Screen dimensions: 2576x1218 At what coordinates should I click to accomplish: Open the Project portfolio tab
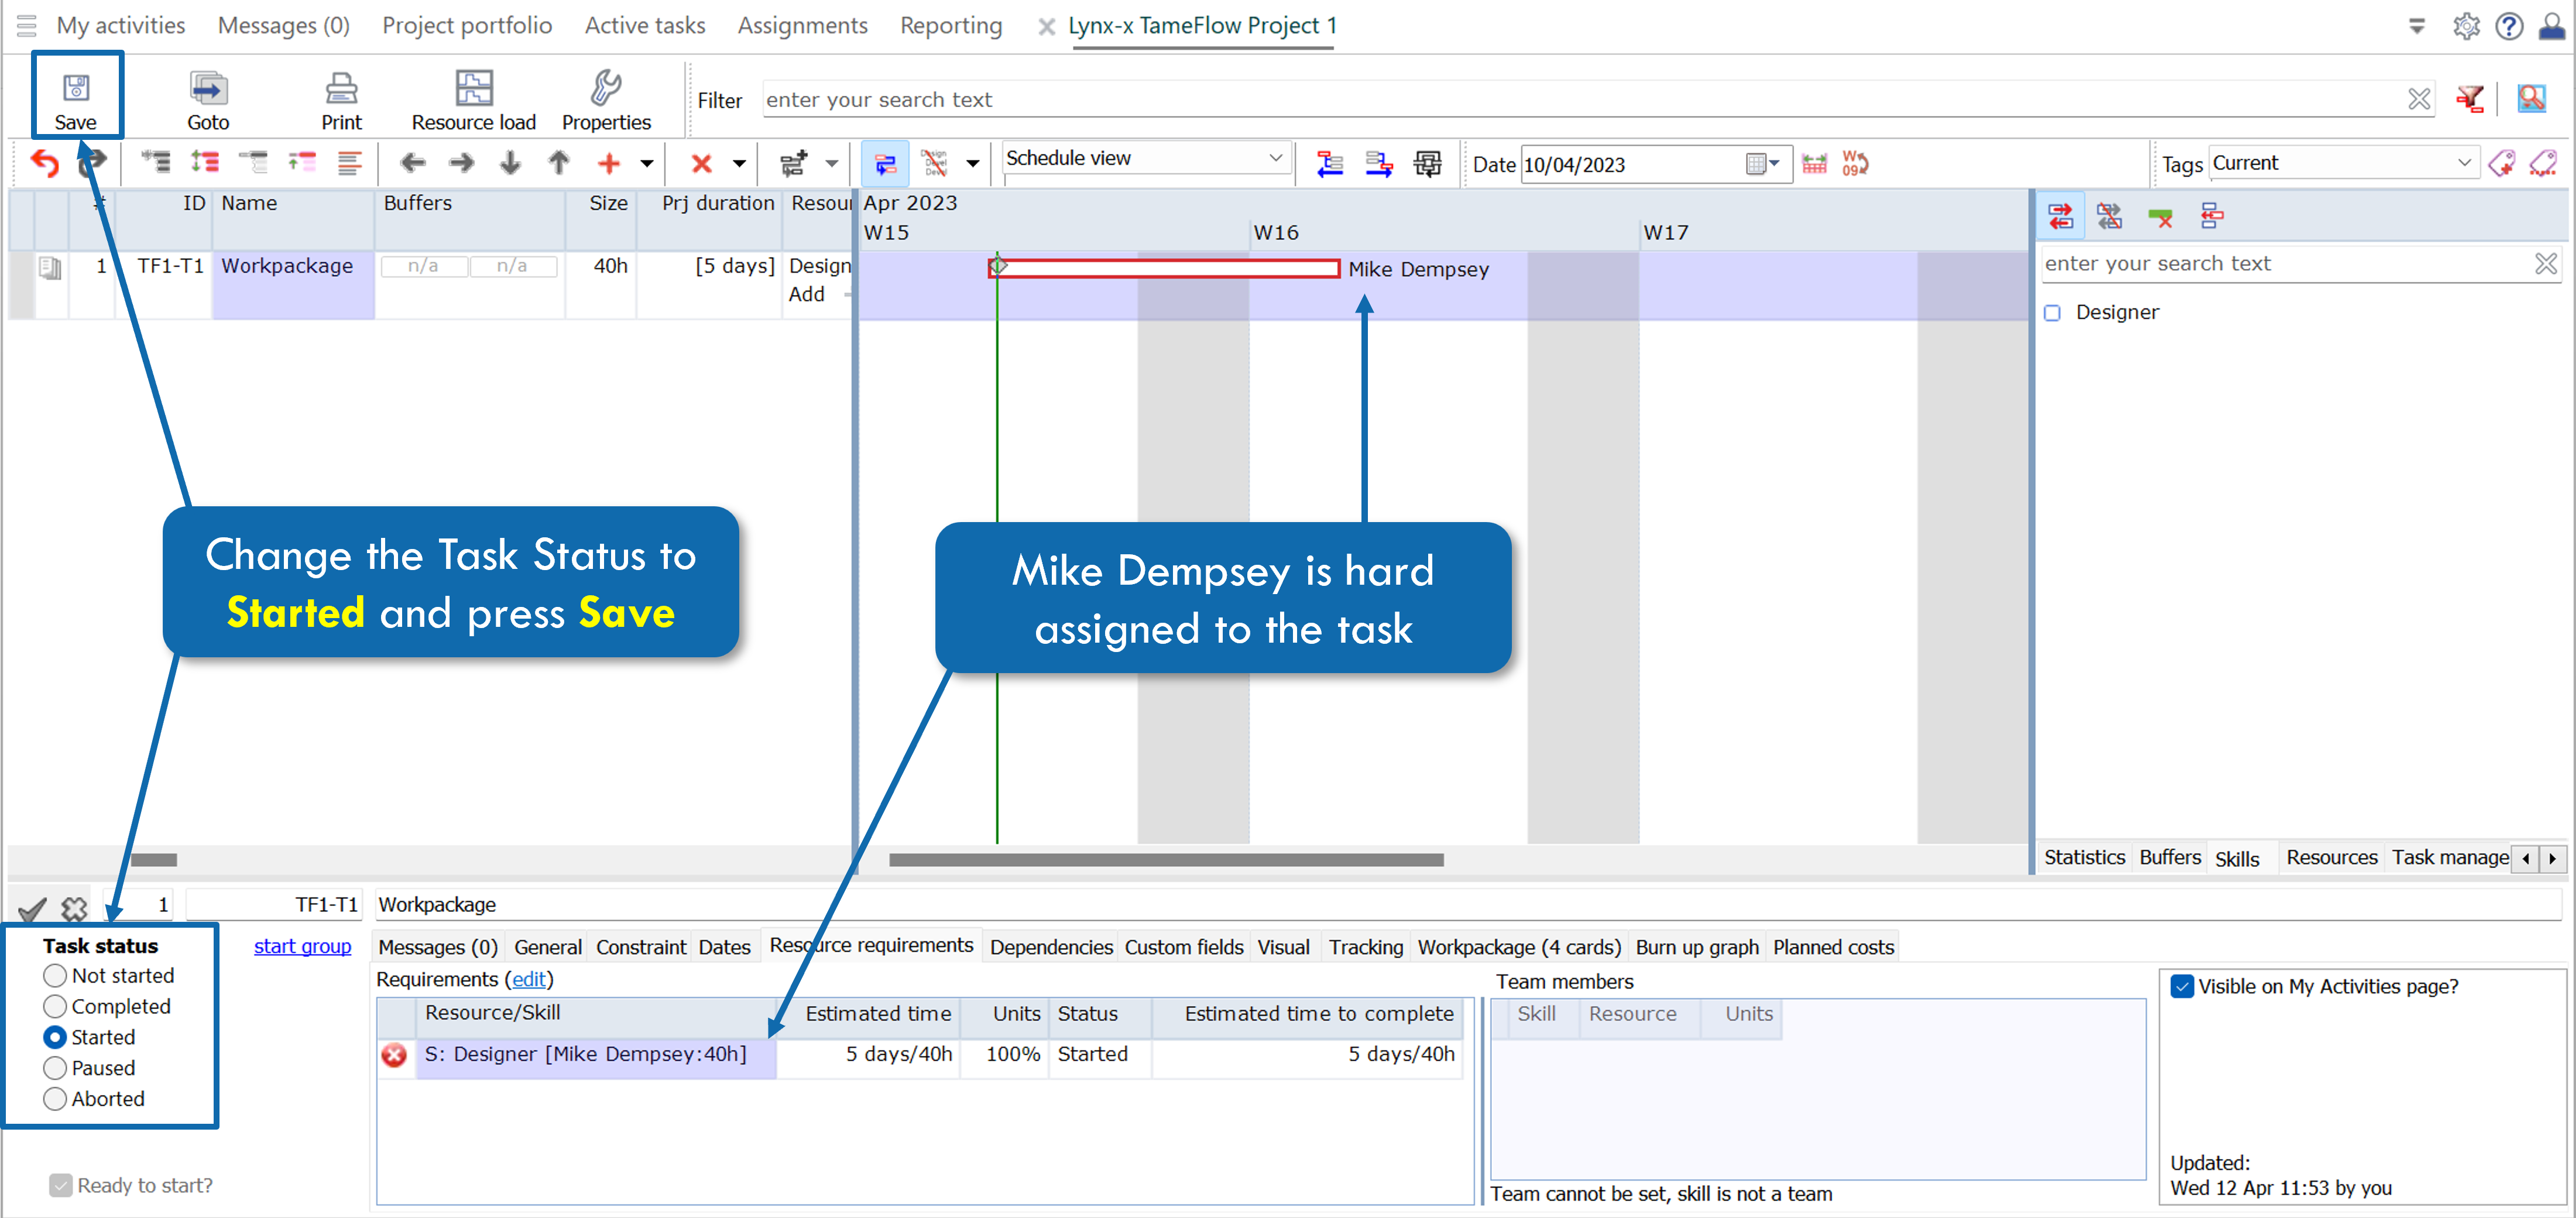(x=467, y=25)
